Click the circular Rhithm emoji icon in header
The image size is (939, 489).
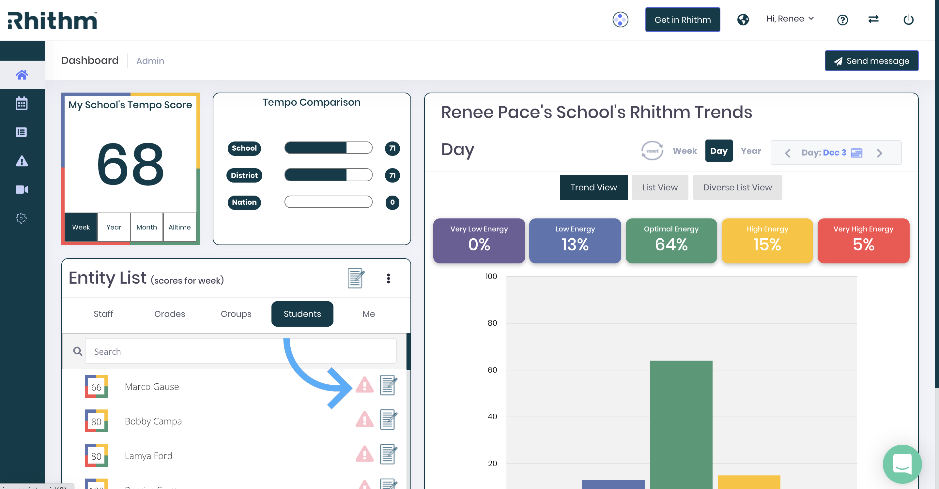[x=620, y=20]
